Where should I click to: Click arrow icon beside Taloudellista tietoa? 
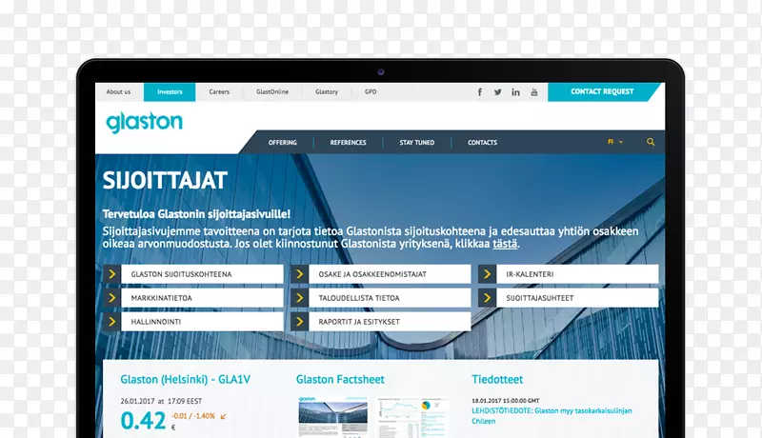[x=299, y=298]
